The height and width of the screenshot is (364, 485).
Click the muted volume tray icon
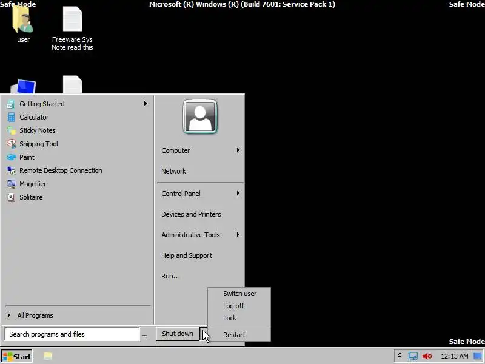pyautogui.click(x=427, y=356)
